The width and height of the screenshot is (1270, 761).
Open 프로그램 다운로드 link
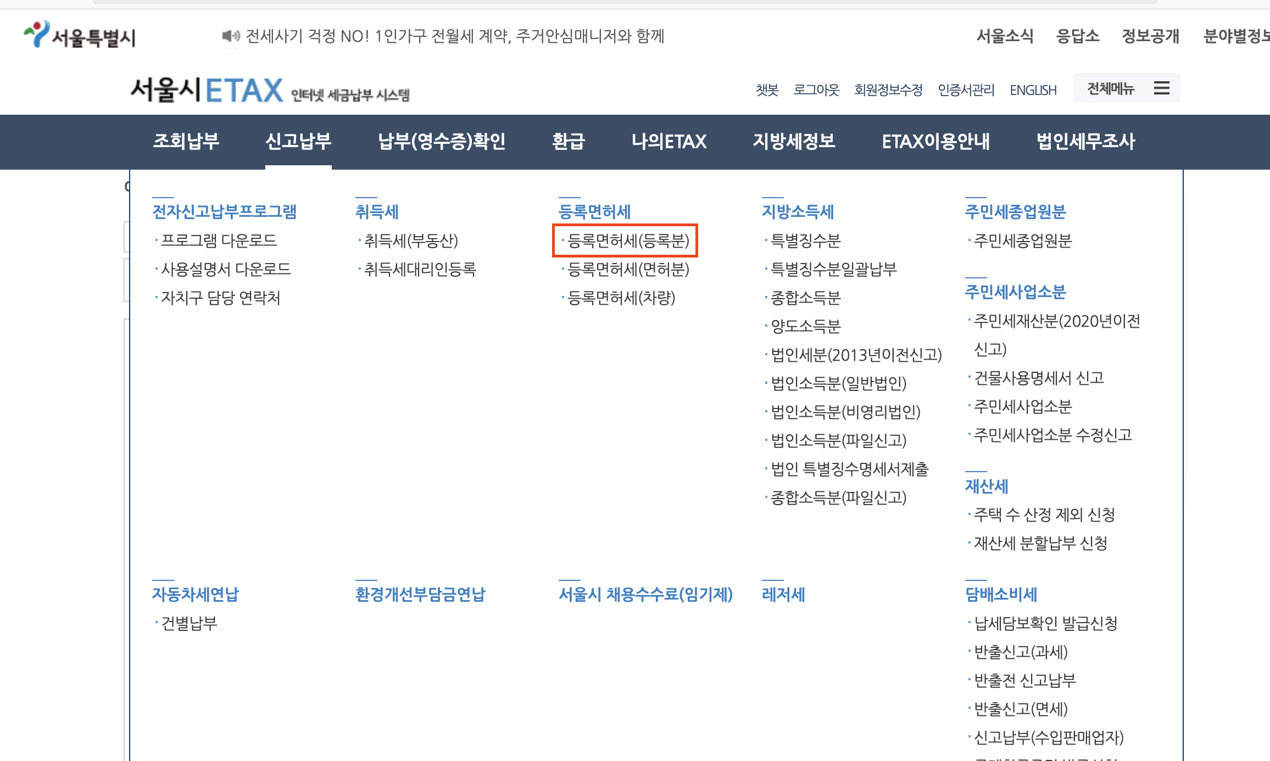pyautogui.click(x=219, y=240)
